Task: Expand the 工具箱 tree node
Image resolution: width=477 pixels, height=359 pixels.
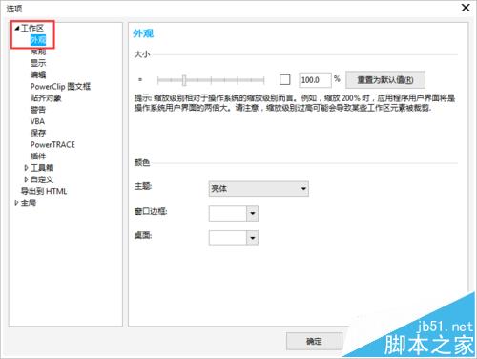Action: pos(26,168)
